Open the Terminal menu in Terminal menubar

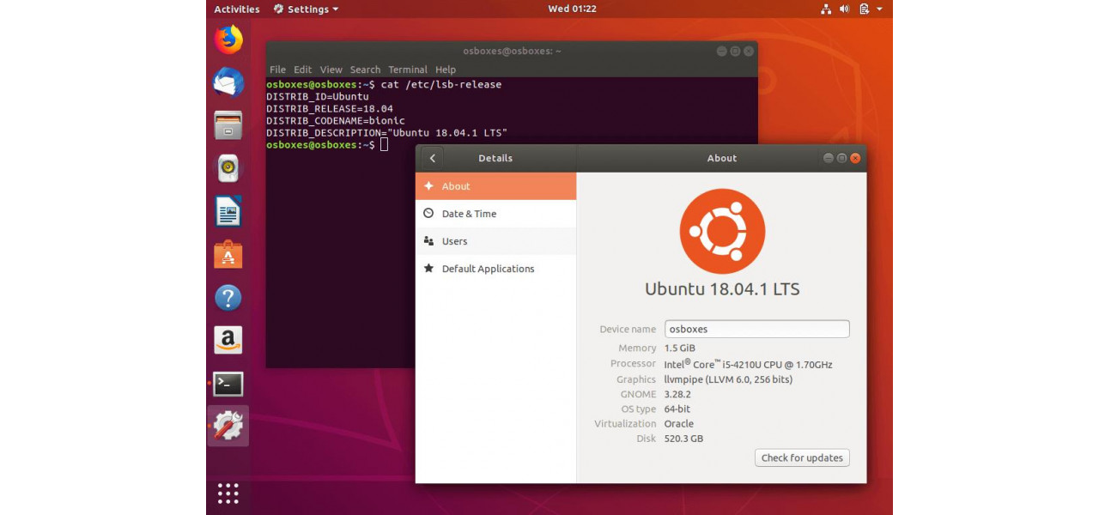click(408, 70)
